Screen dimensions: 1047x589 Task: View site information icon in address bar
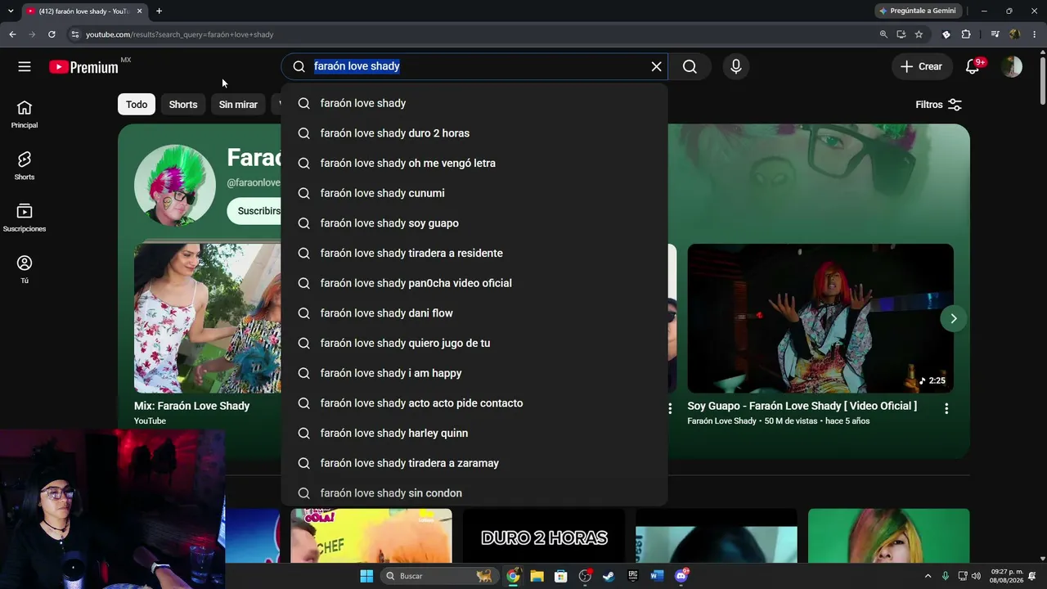[74, 34]
